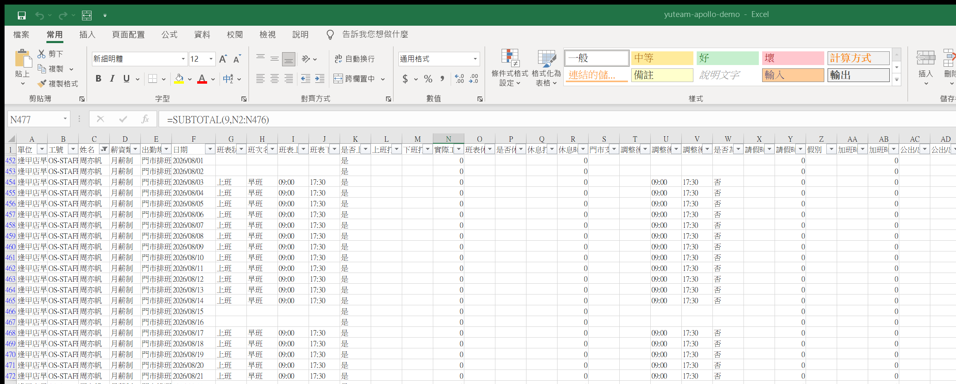Image resolution: width=956 pixels, height=384 pixels.
Task: Toggle Bold formatting
Action: pos(99,79)
